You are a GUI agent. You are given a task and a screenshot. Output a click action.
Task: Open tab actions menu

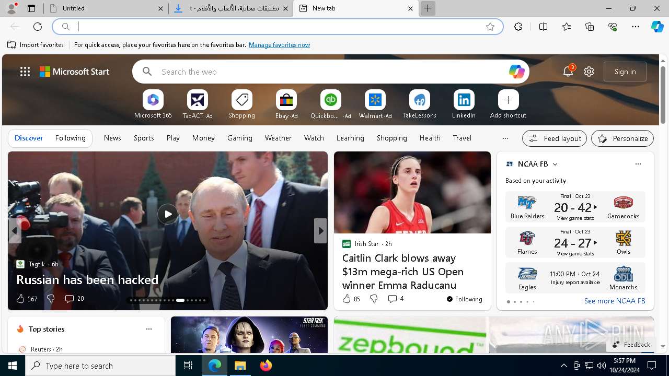point(31,8)
